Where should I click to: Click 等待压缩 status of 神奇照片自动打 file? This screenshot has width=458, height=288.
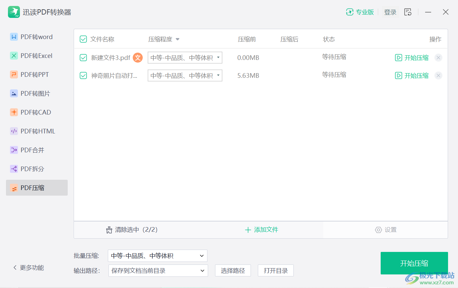[334, 75]
